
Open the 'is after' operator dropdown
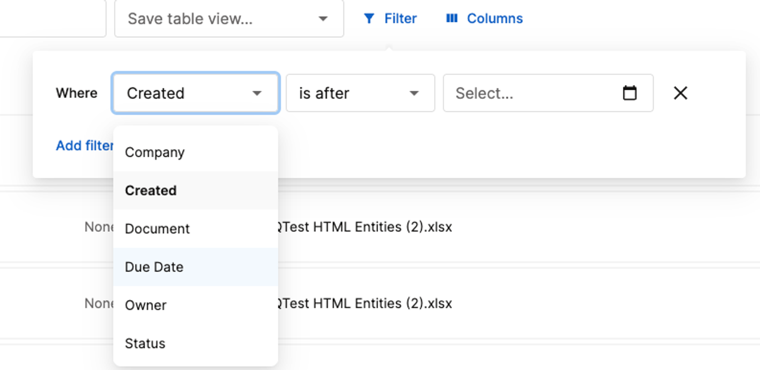[x=360, y=93]
